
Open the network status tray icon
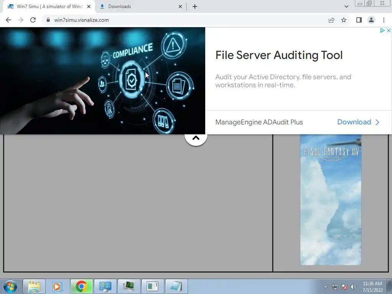point(335,287)
